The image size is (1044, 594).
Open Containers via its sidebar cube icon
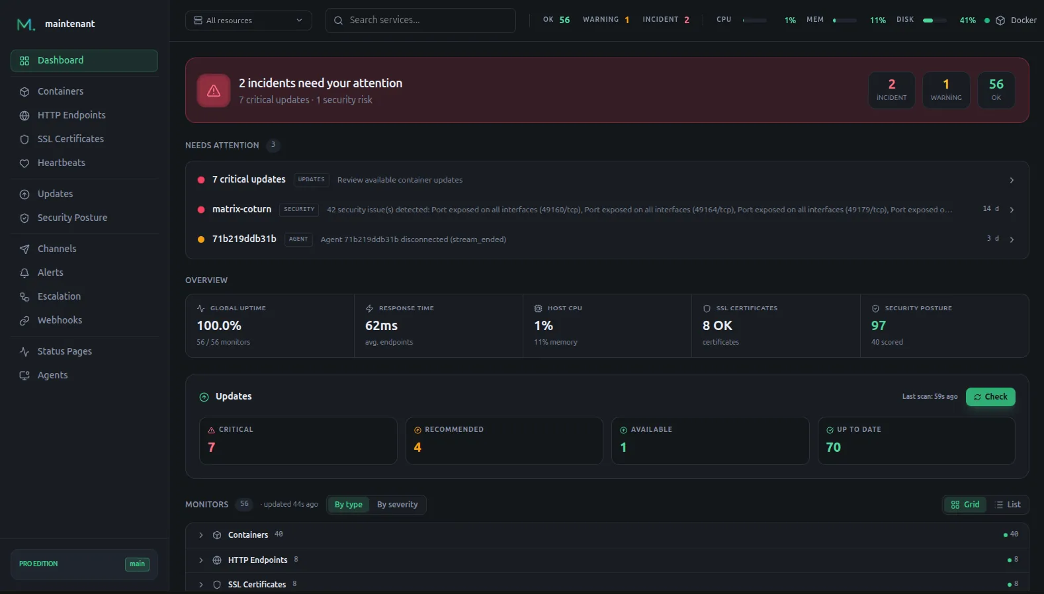pyautogui.click(x=24, y=92)
